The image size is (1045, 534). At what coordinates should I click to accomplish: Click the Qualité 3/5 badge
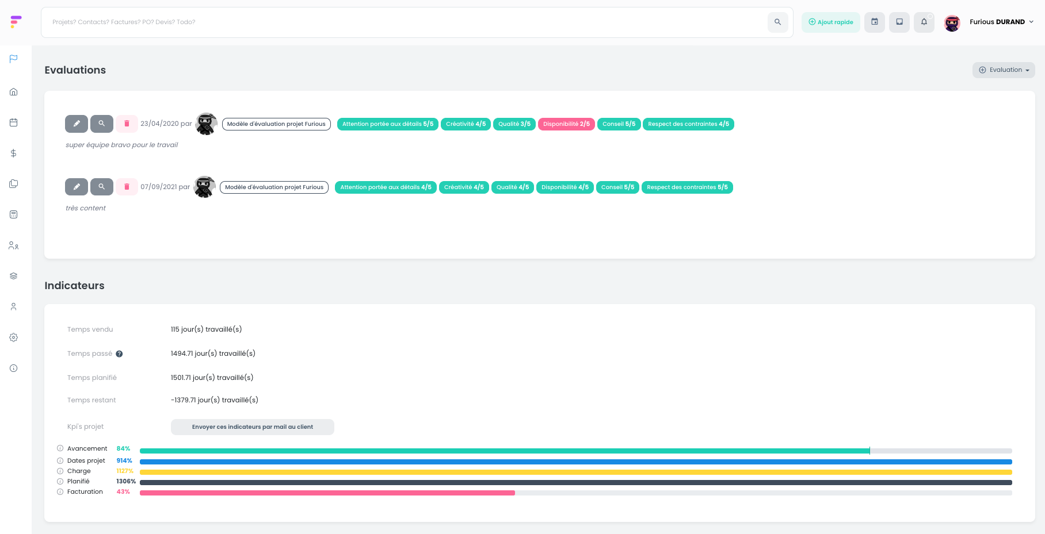pyautogui.click(x=514, y=124)
